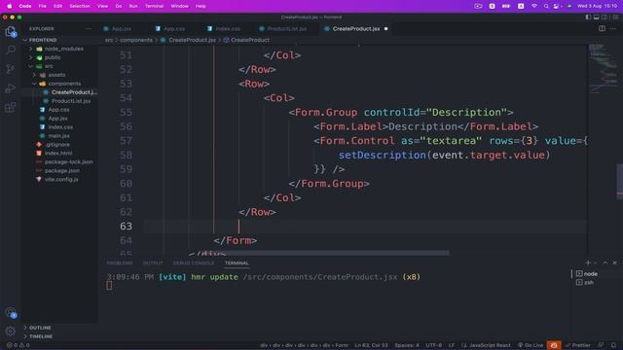Open the Explorer view in activity bar
The width and height of the screenshot is (623, 350).
point(11,31)
